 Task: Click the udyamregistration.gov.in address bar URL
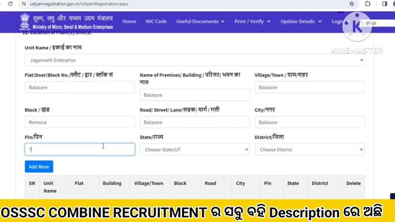coord(79,4)
